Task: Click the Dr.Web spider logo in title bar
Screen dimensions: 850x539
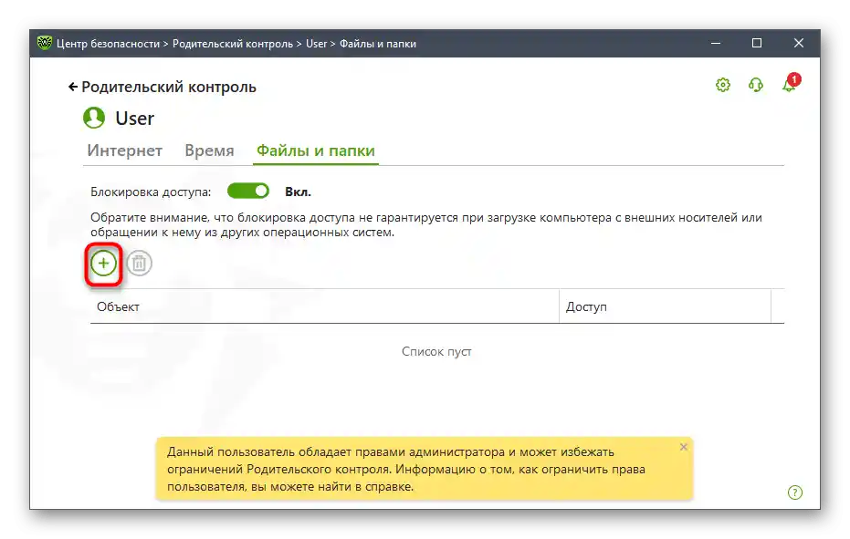Action: (45, 43)
